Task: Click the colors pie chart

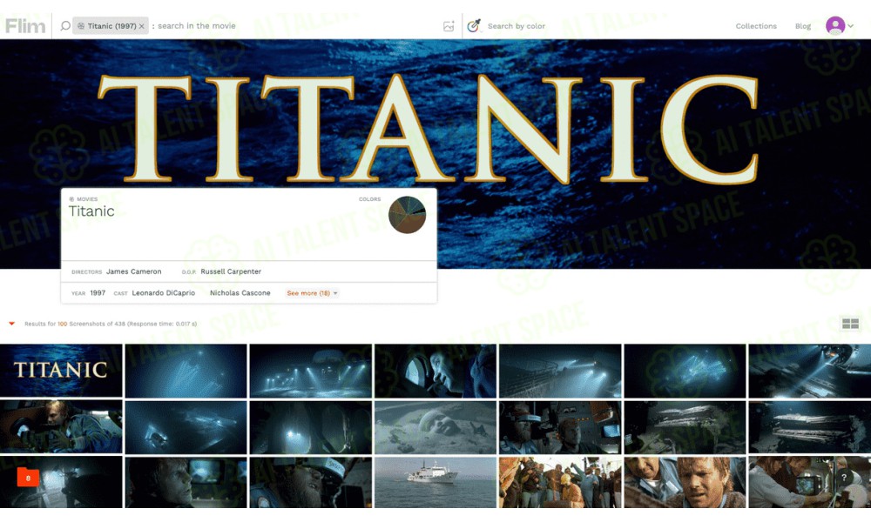Action: [x=407, y=215]
